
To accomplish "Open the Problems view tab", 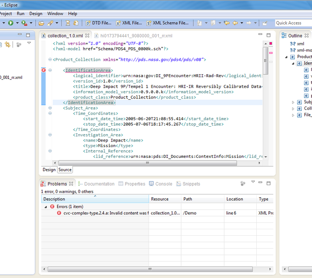I will (x=57, y=184).
